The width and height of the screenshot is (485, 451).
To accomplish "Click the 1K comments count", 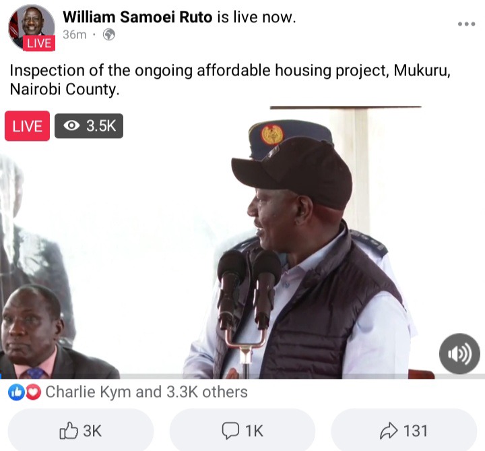I will [x=254, y=431].
